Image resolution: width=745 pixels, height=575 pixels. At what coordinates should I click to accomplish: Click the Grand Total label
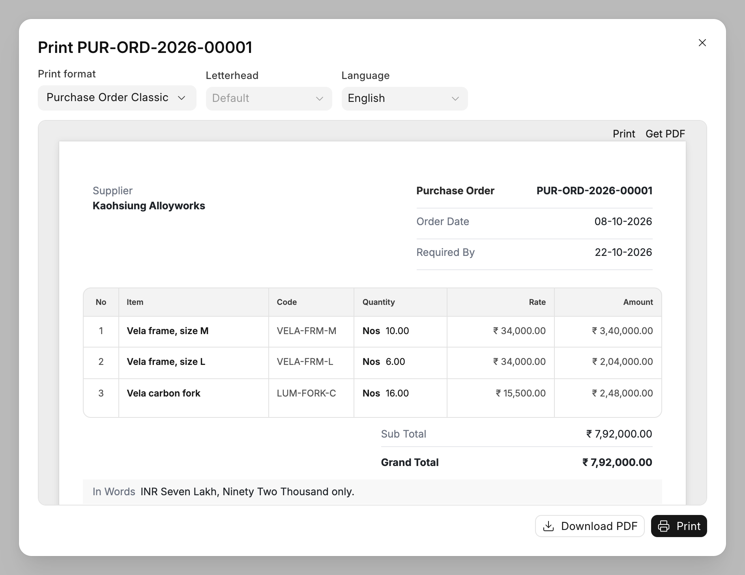pyautogui.click(x=410, y=462)
